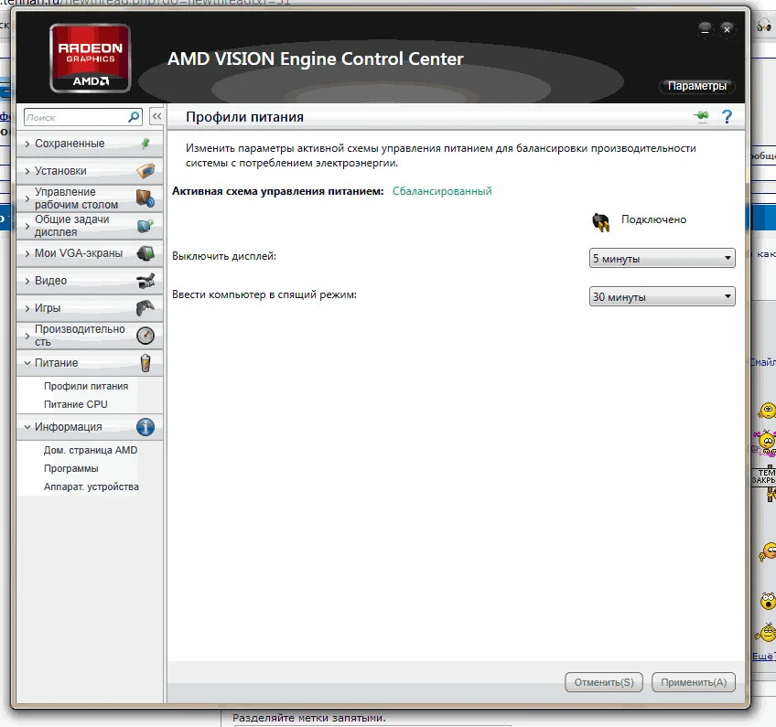Click the Профили питания page heading
The image size is (776, 727).
point(244,117)
